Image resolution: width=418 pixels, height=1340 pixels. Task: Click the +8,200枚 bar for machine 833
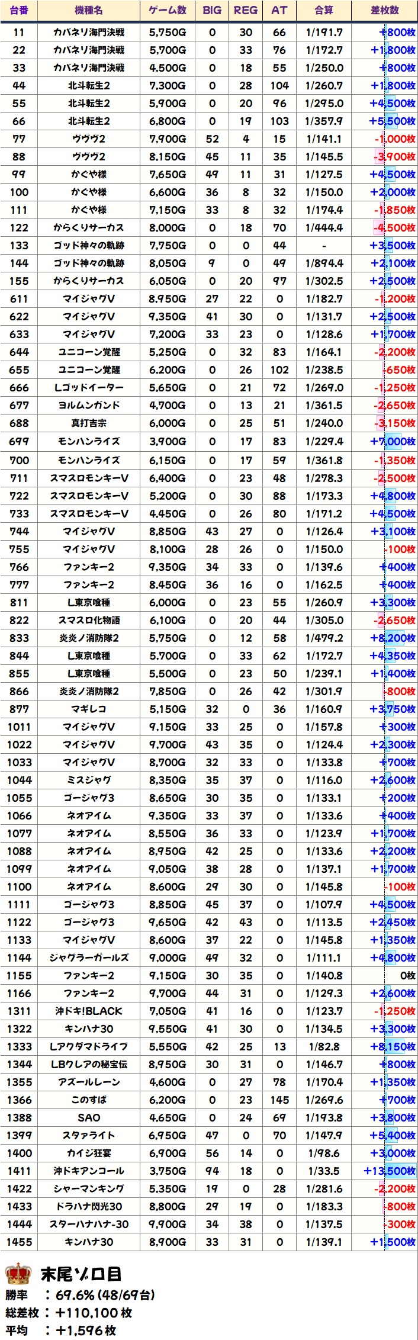pyautogui.click(x=393, y=638)
